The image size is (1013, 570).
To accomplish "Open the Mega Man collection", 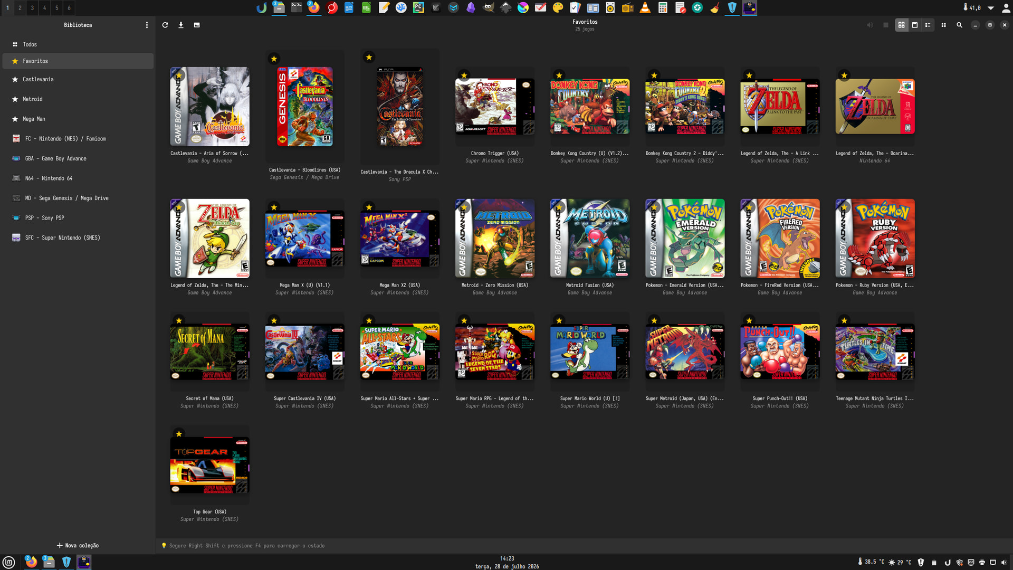I will point(78,119).
